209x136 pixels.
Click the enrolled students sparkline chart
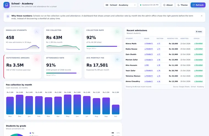[x=23, y=47]
